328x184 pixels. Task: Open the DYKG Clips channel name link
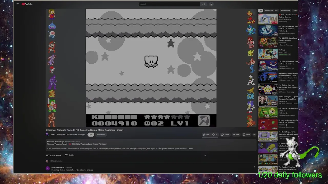click(x=55, y=135)
